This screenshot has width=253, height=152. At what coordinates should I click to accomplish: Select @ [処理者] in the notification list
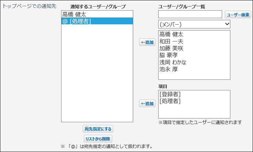pyautogui.click(x=97, y=21)
